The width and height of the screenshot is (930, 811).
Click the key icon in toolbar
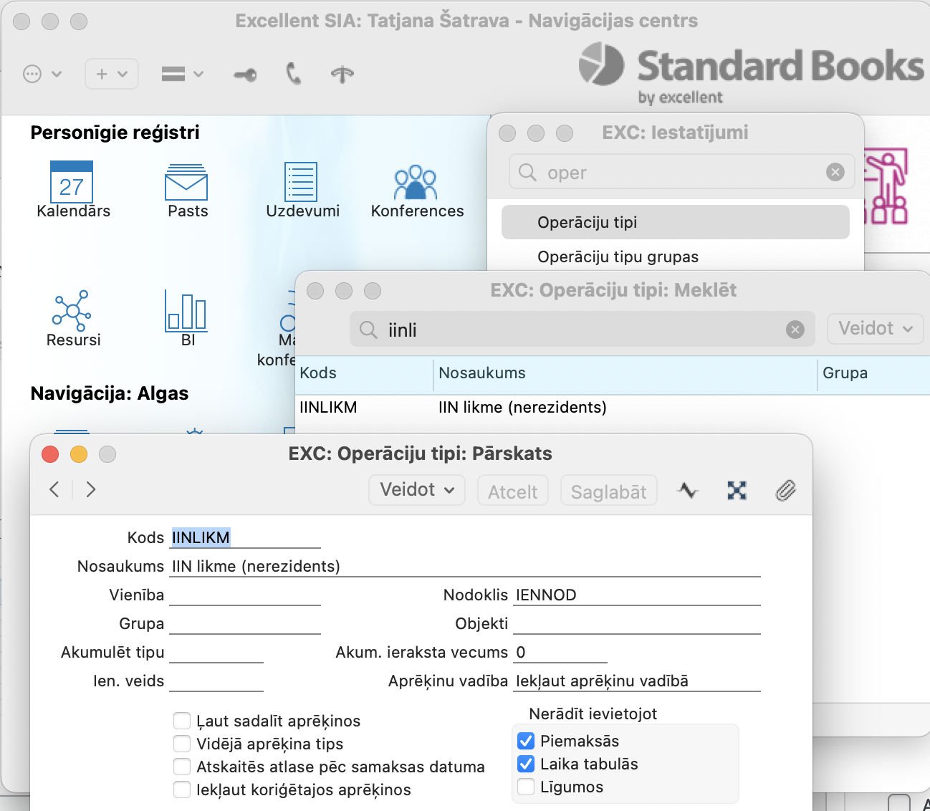[245, 75]
